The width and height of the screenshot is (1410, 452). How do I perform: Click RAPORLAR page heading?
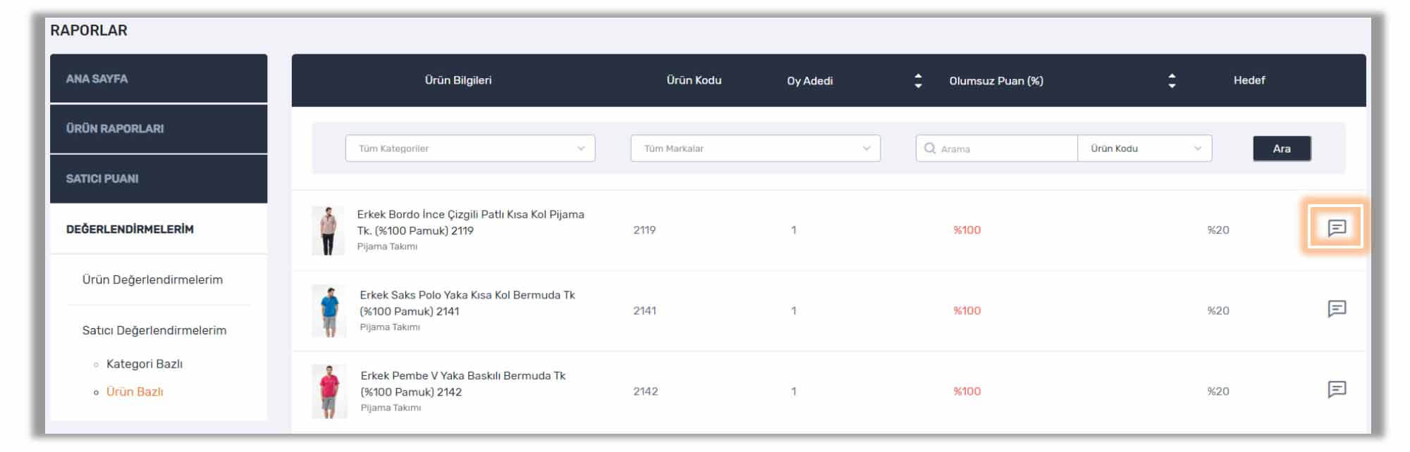point(89,30)
